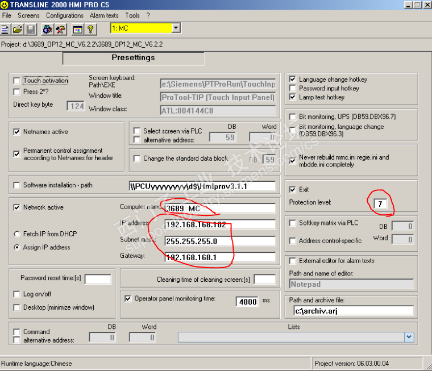The image size is (432, 371).
Task: Toggle Never rebuild mmc.ini checkbox
Action: click(x=293, y=161)
